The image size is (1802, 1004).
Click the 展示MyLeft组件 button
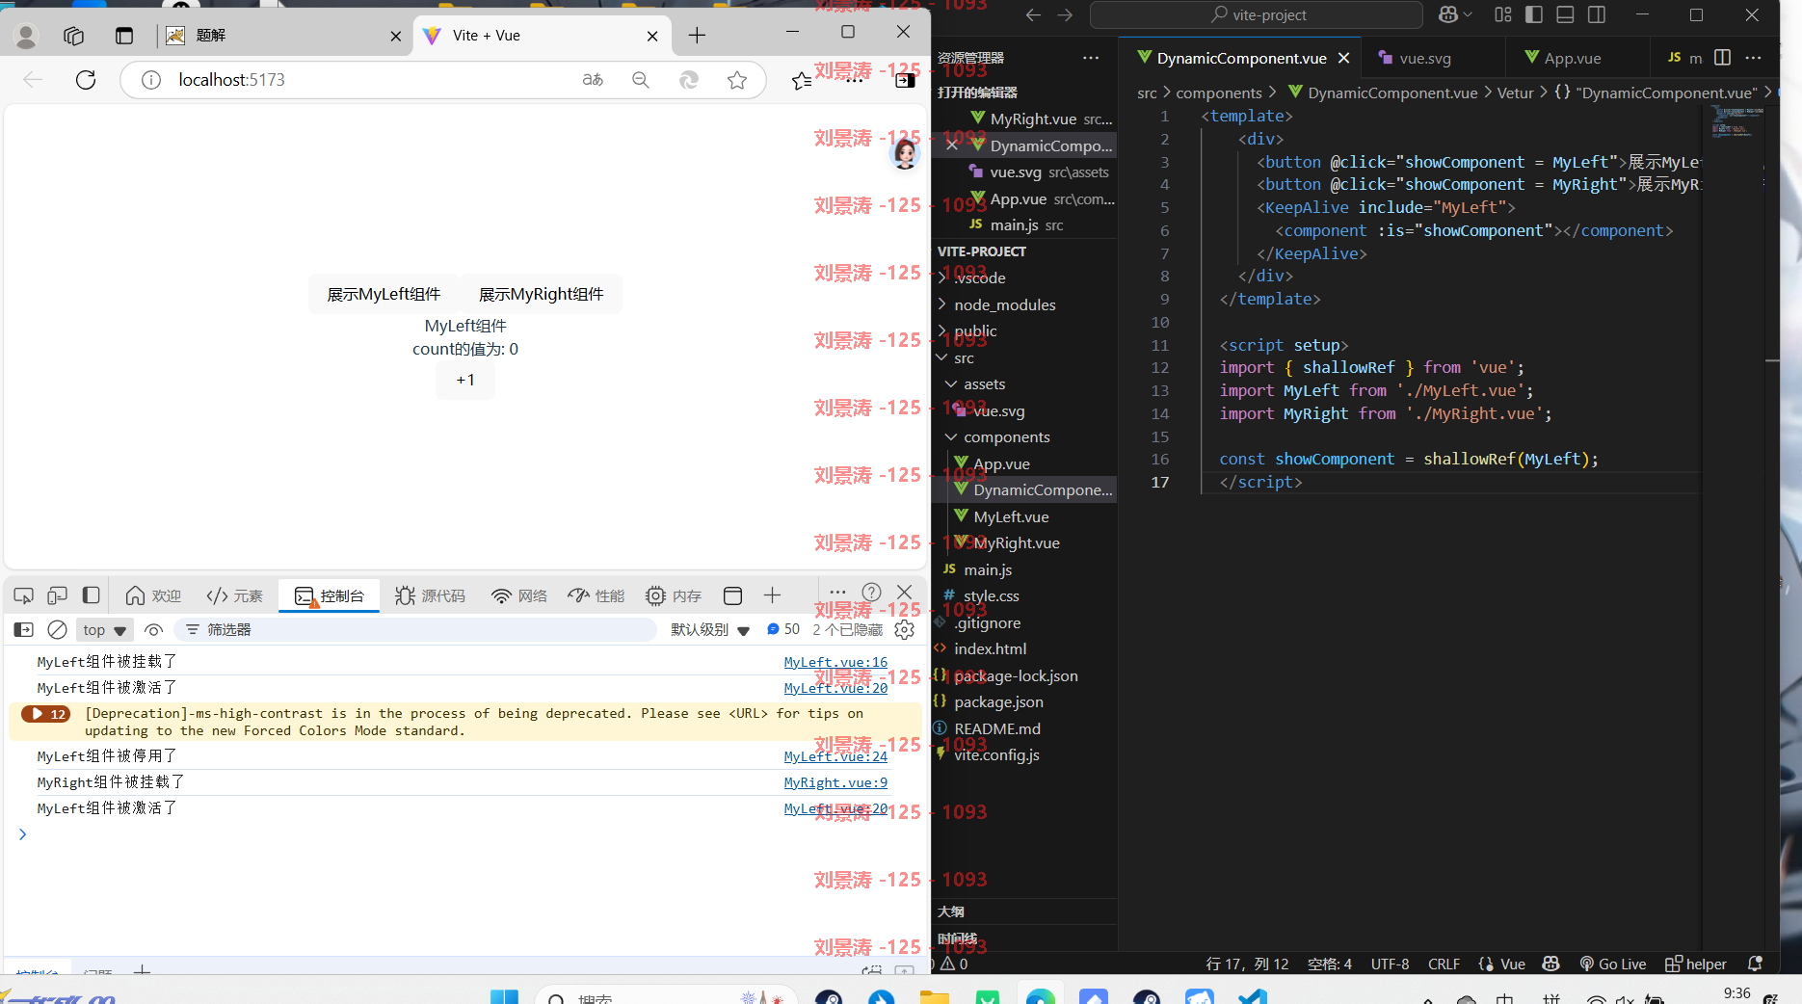pos(384,294)
